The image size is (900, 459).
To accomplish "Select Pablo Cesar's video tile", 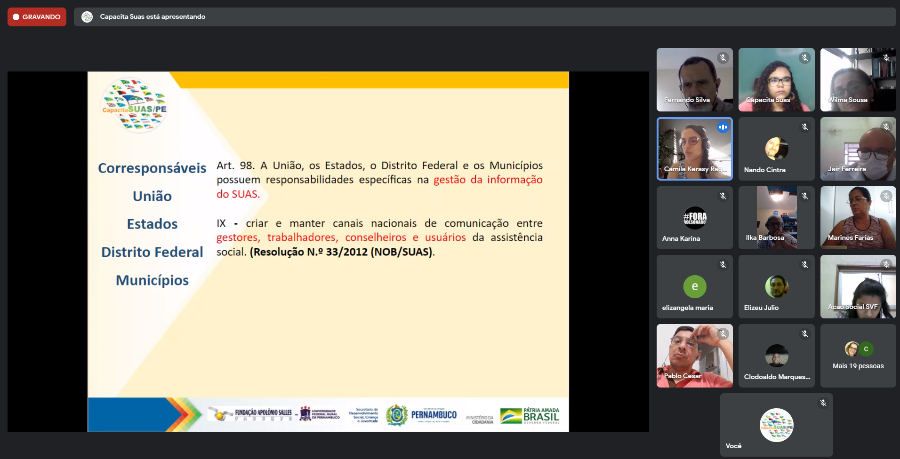I will pyautogui.click(x=694, y=356).
